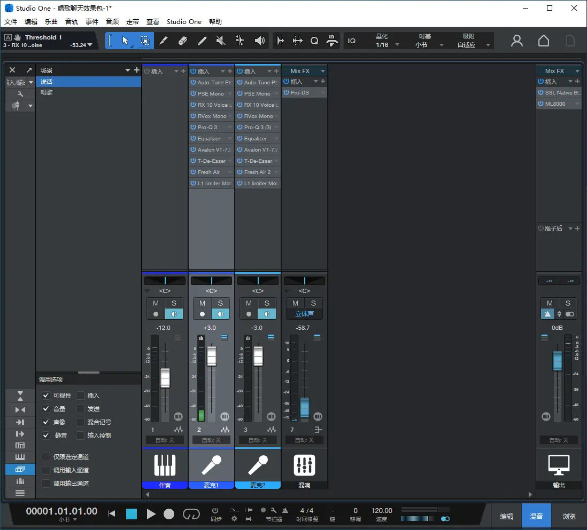Open the user account icon
Image resolution: width=587 pixels, height=530 pixels.
pos(517,41)
